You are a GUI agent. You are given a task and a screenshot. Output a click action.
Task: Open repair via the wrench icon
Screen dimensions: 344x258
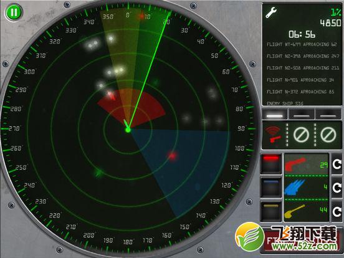[x=271, y=12]
